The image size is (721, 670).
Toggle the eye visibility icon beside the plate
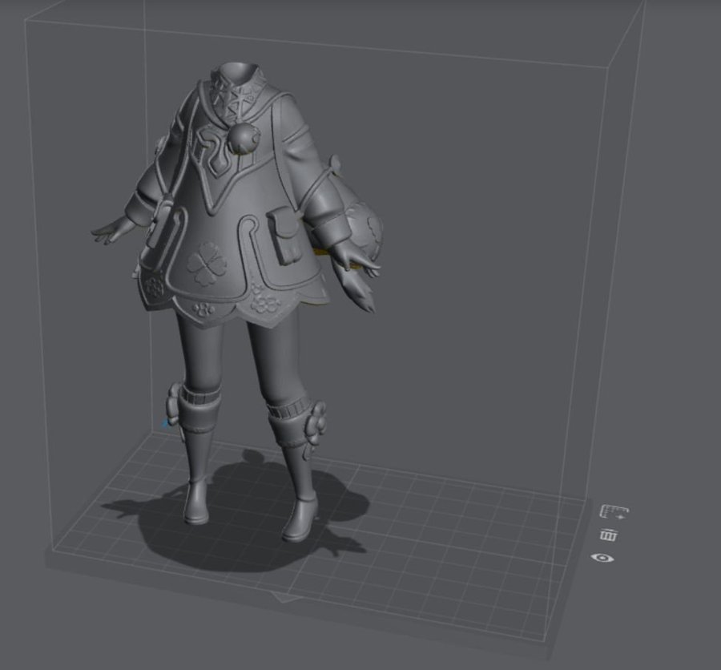[602, 558]
